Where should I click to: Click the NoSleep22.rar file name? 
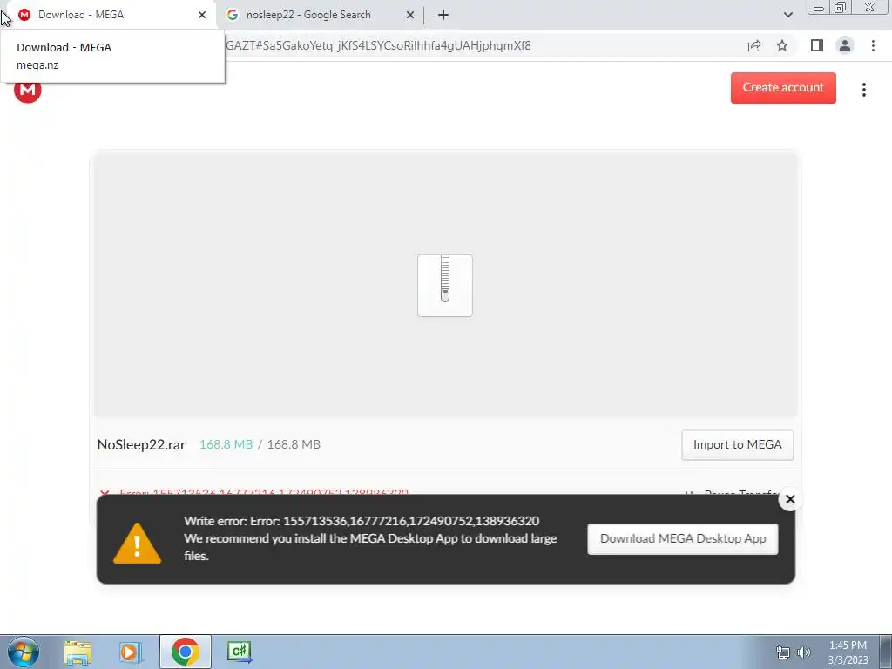coord(141,445)
